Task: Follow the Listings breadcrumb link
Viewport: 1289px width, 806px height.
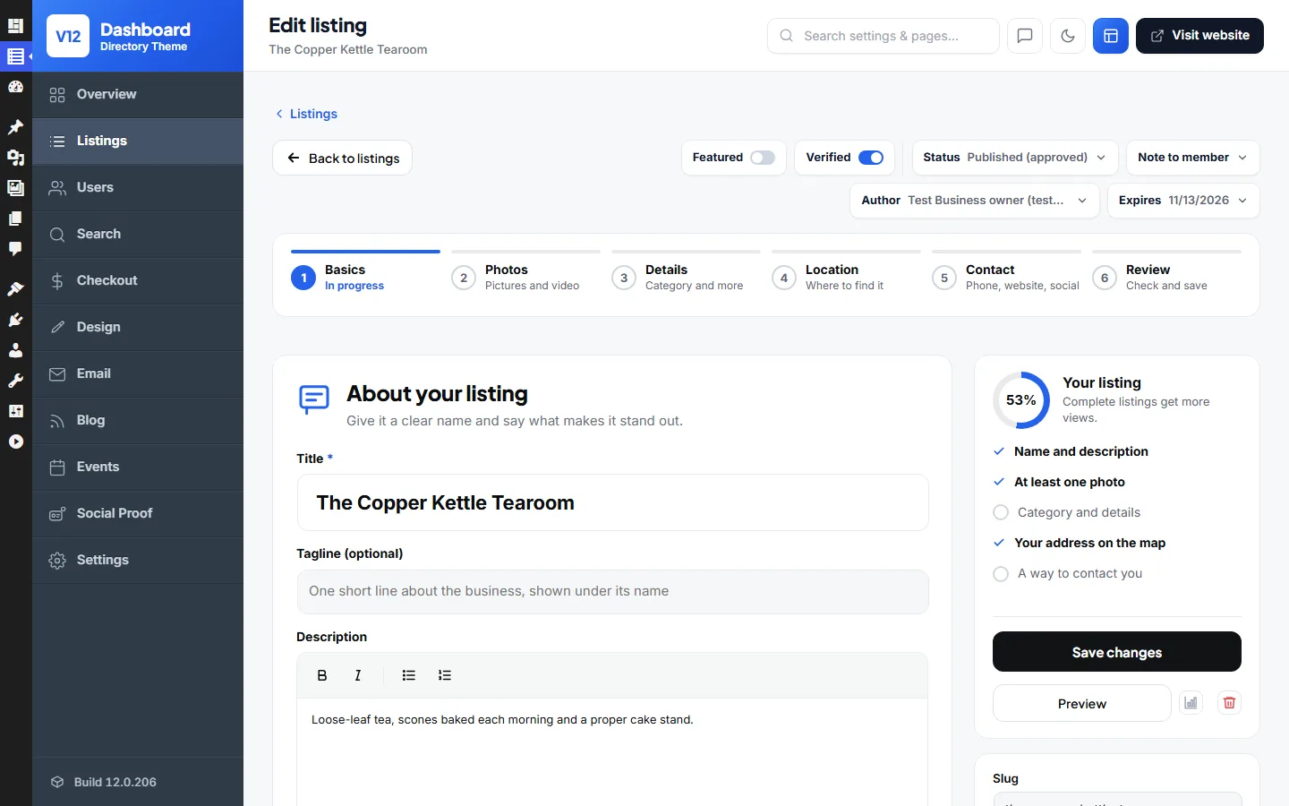Action: click(306, 114)
